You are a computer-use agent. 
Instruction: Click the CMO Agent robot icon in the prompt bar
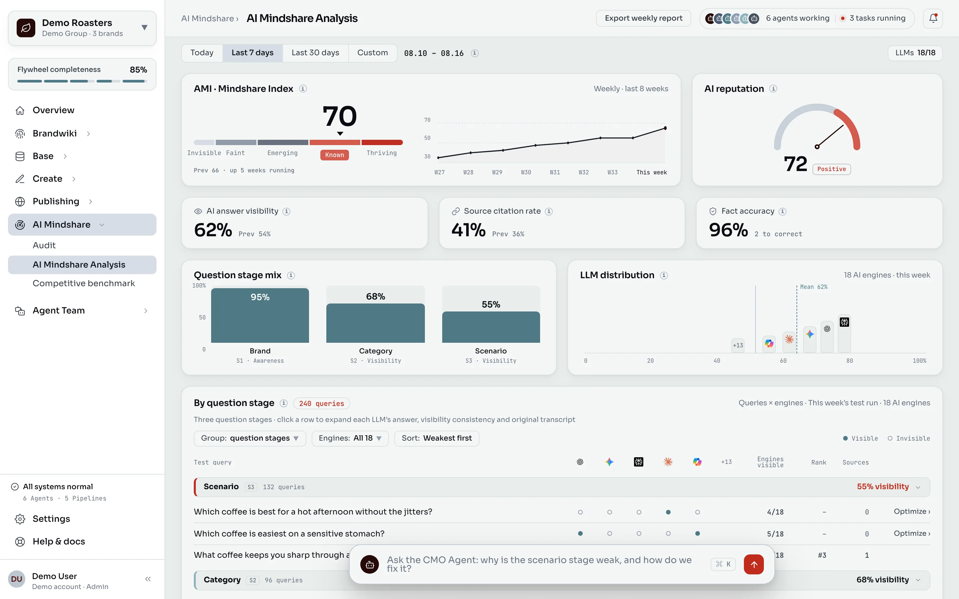(x=369, y=564)
